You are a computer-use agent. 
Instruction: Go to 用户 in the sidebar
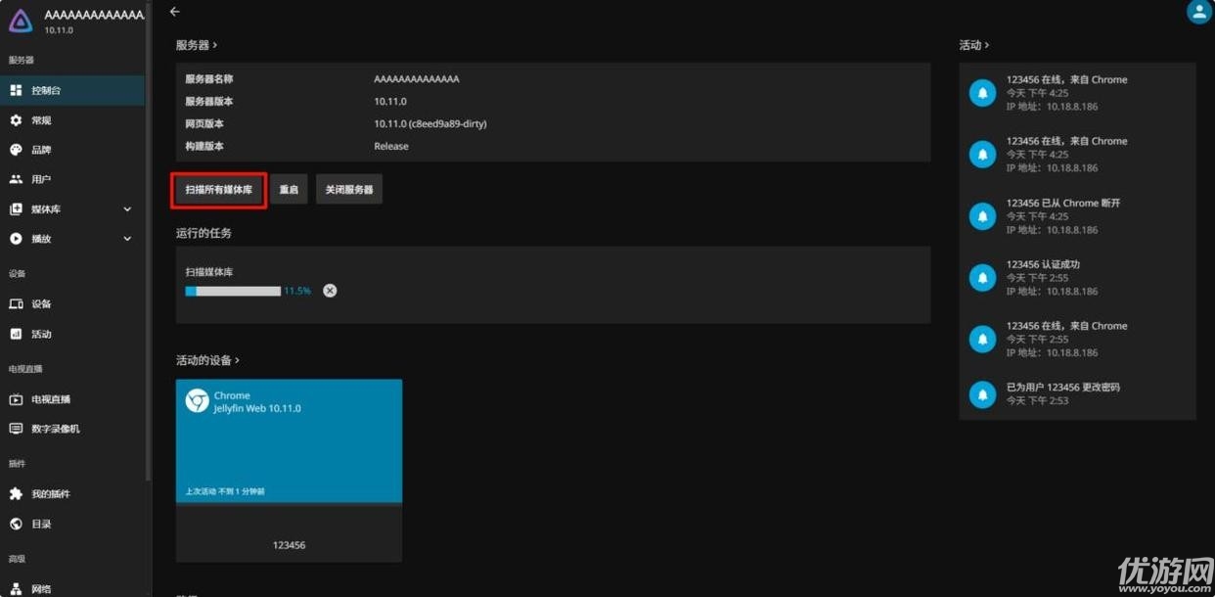pyautogui.click(x=40, y=179)
